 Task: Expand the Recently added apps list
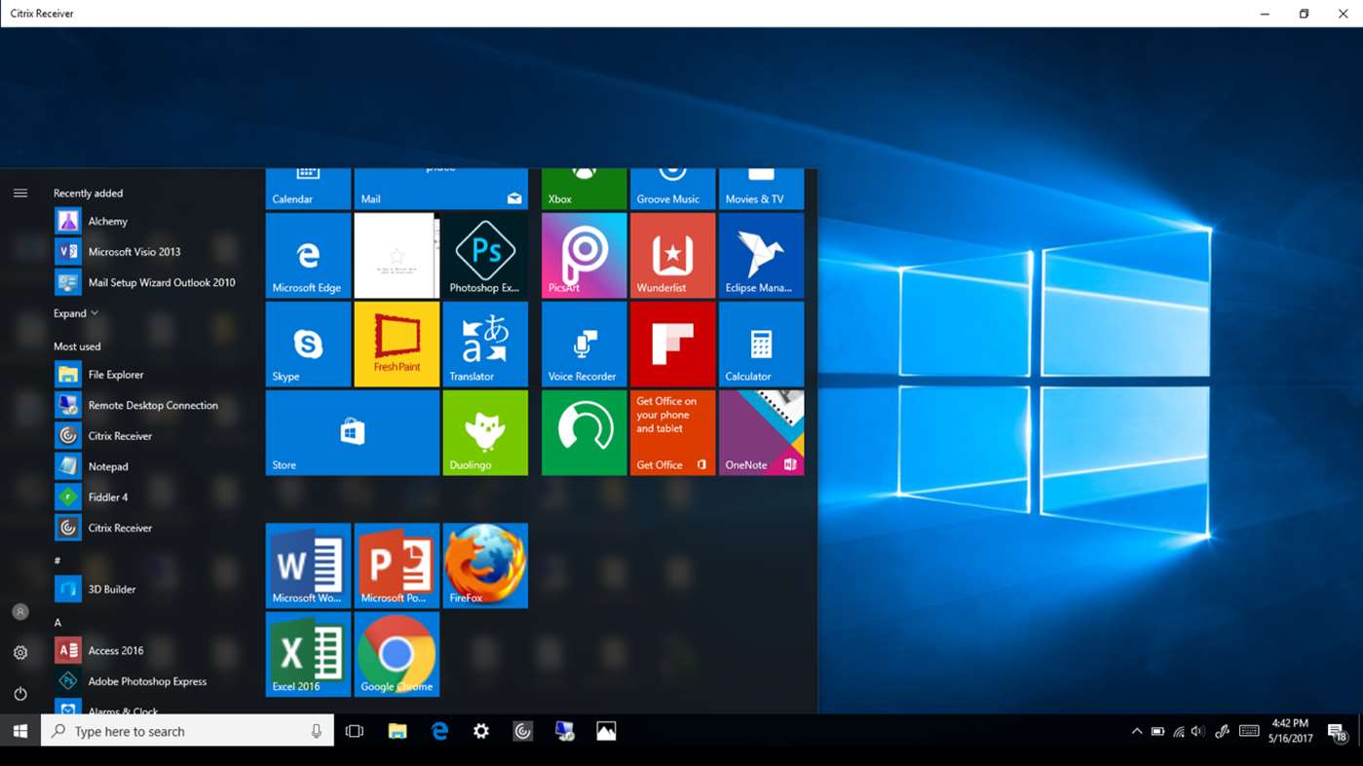[x=76, y=312]
